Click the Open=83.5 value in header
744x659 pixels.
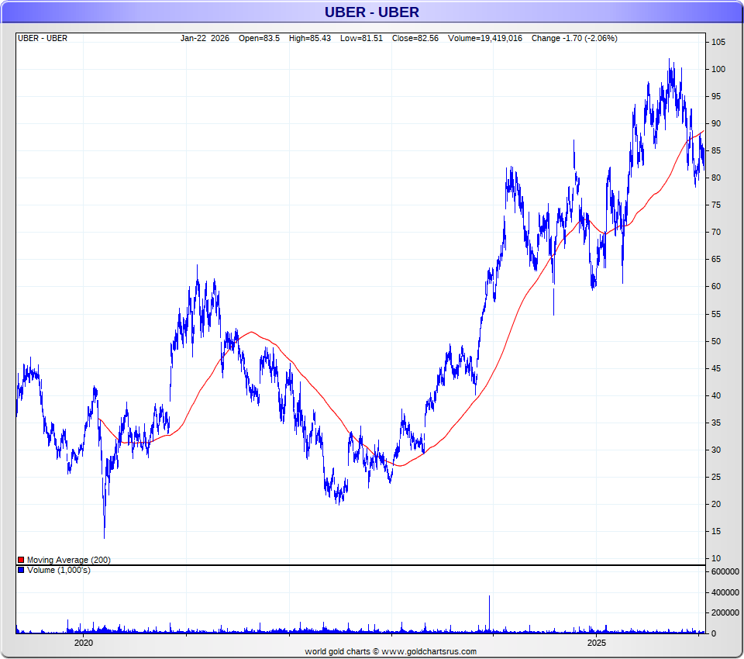pos(260,38)
